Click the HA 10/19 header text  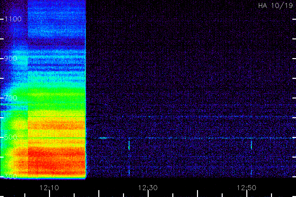[275, 6]
